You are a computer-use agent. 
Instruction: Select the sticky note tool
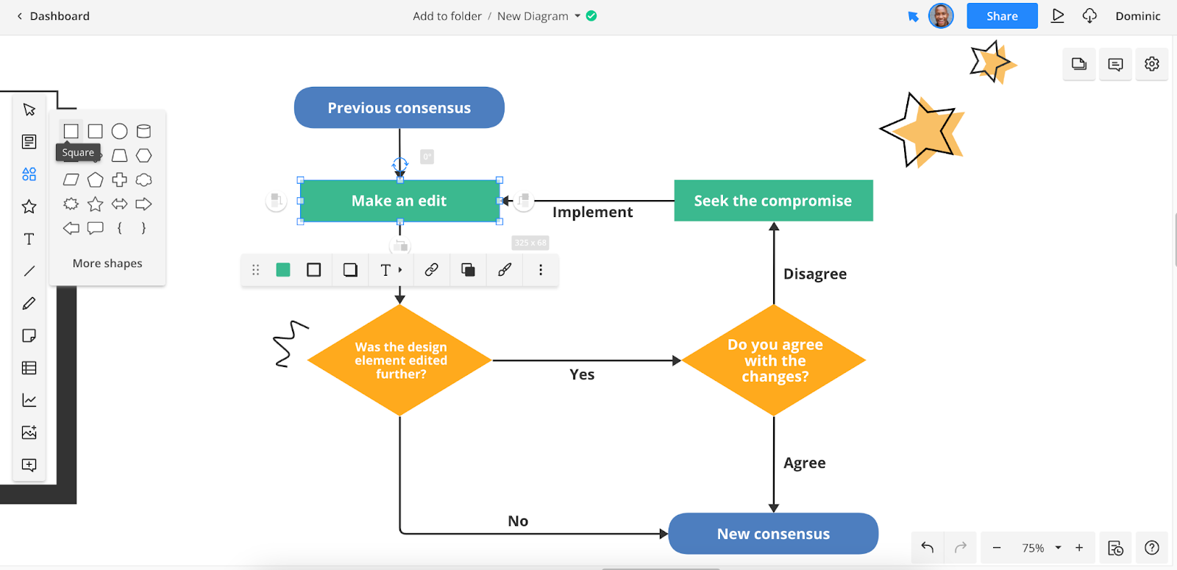29,336
